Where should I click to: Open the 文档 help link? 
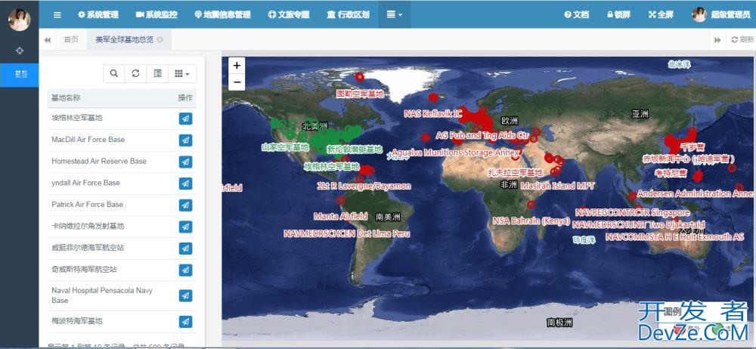click(x=577, y=14)
